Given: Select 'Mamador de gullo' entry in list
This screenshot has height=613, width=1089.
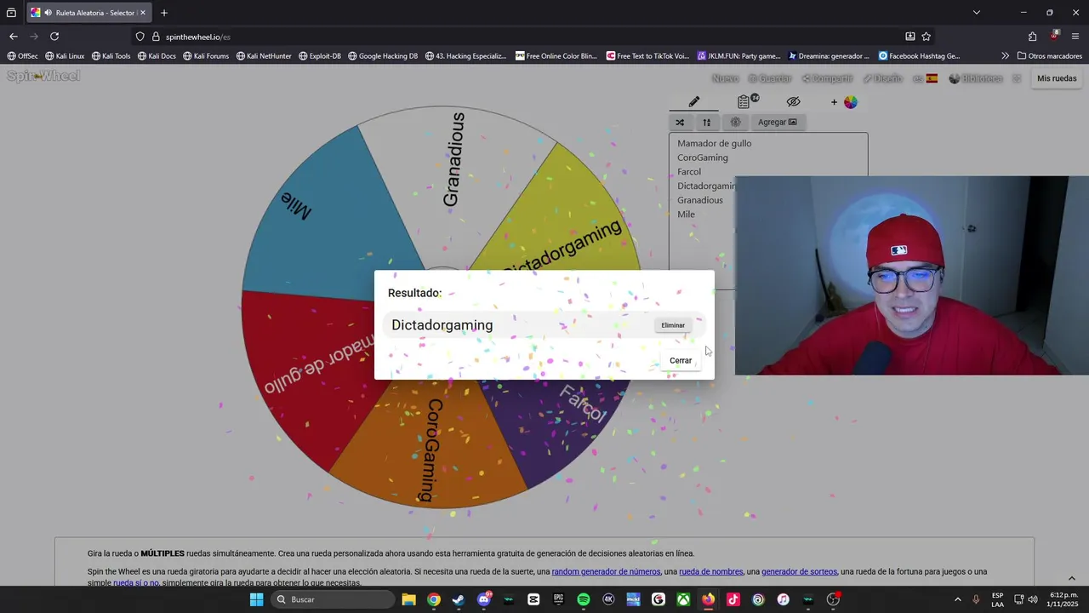Looking at the screenshot, I should pyautogui.click(x=715, y=143).
